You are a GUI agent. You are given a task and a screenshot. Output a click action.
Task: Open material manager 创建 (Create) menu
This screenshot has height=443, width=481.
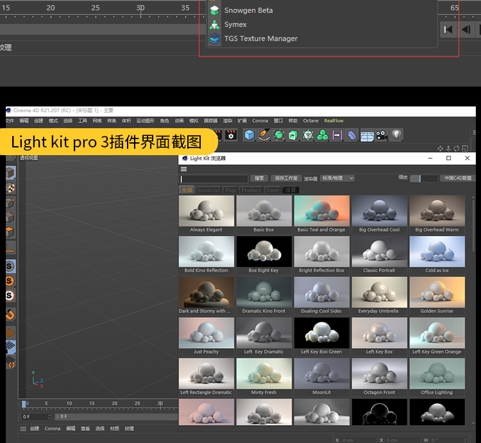35,429
